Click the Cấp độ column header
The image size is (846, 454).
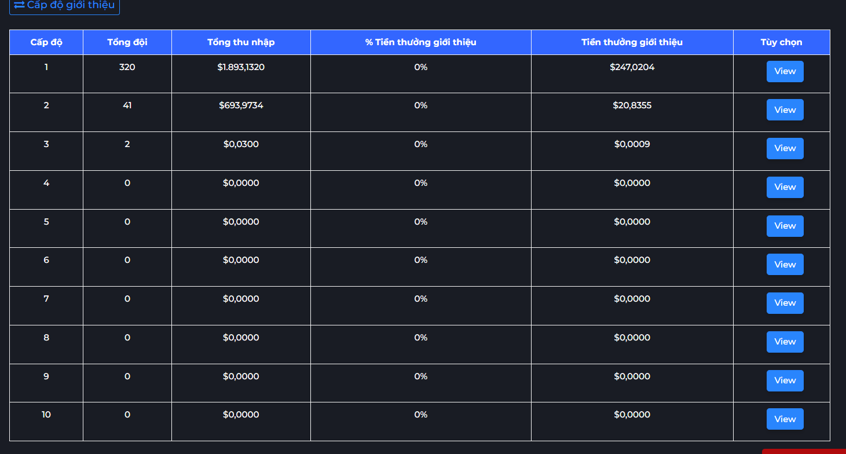46,42
